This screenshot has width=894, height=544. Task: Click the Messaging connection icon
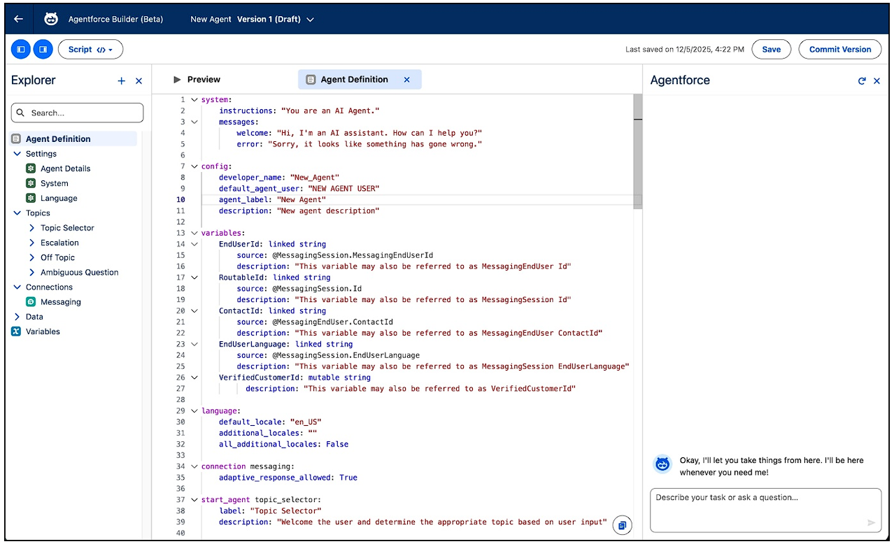pyautogui.click(x=31, y=302)
